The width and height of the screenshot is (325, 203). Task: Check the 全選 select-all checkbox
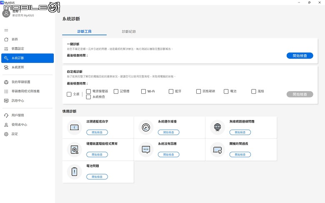pos(69,94)
